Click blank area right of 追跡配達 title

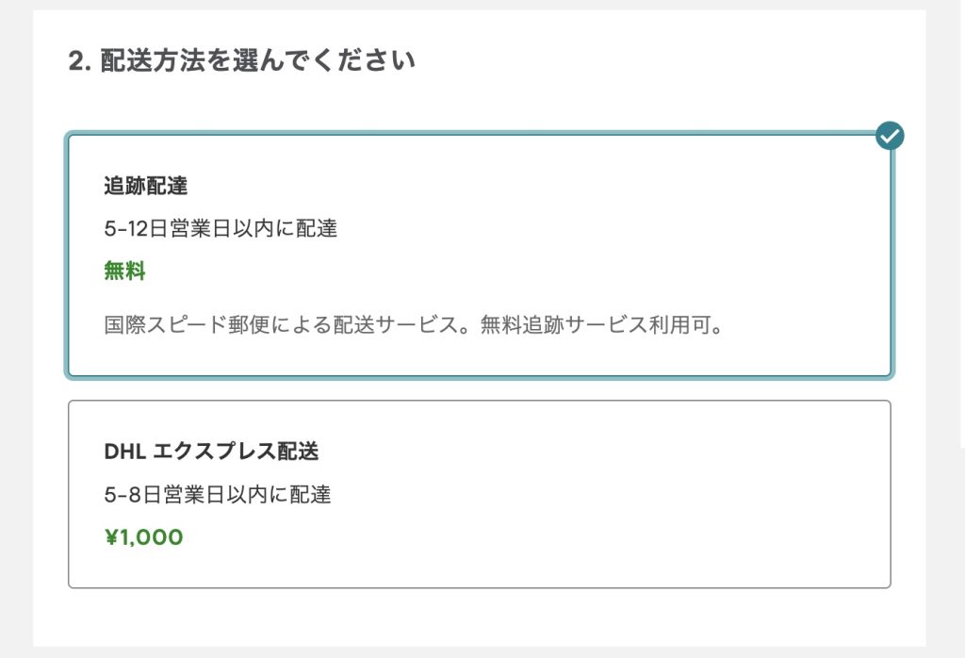coord(565,186)
